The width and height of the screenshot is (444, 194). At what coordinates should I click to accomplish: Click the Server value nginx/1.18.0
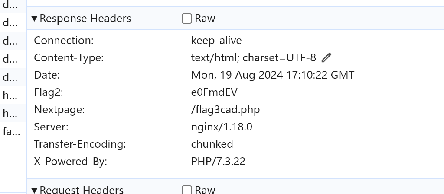click(222, 127)
